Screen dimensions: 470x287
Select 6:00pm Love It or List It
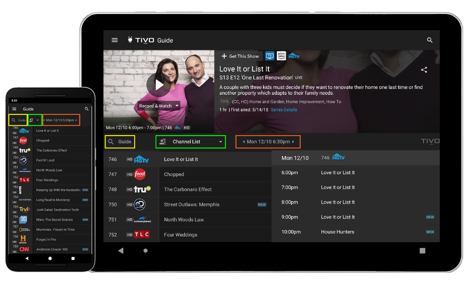356,173
